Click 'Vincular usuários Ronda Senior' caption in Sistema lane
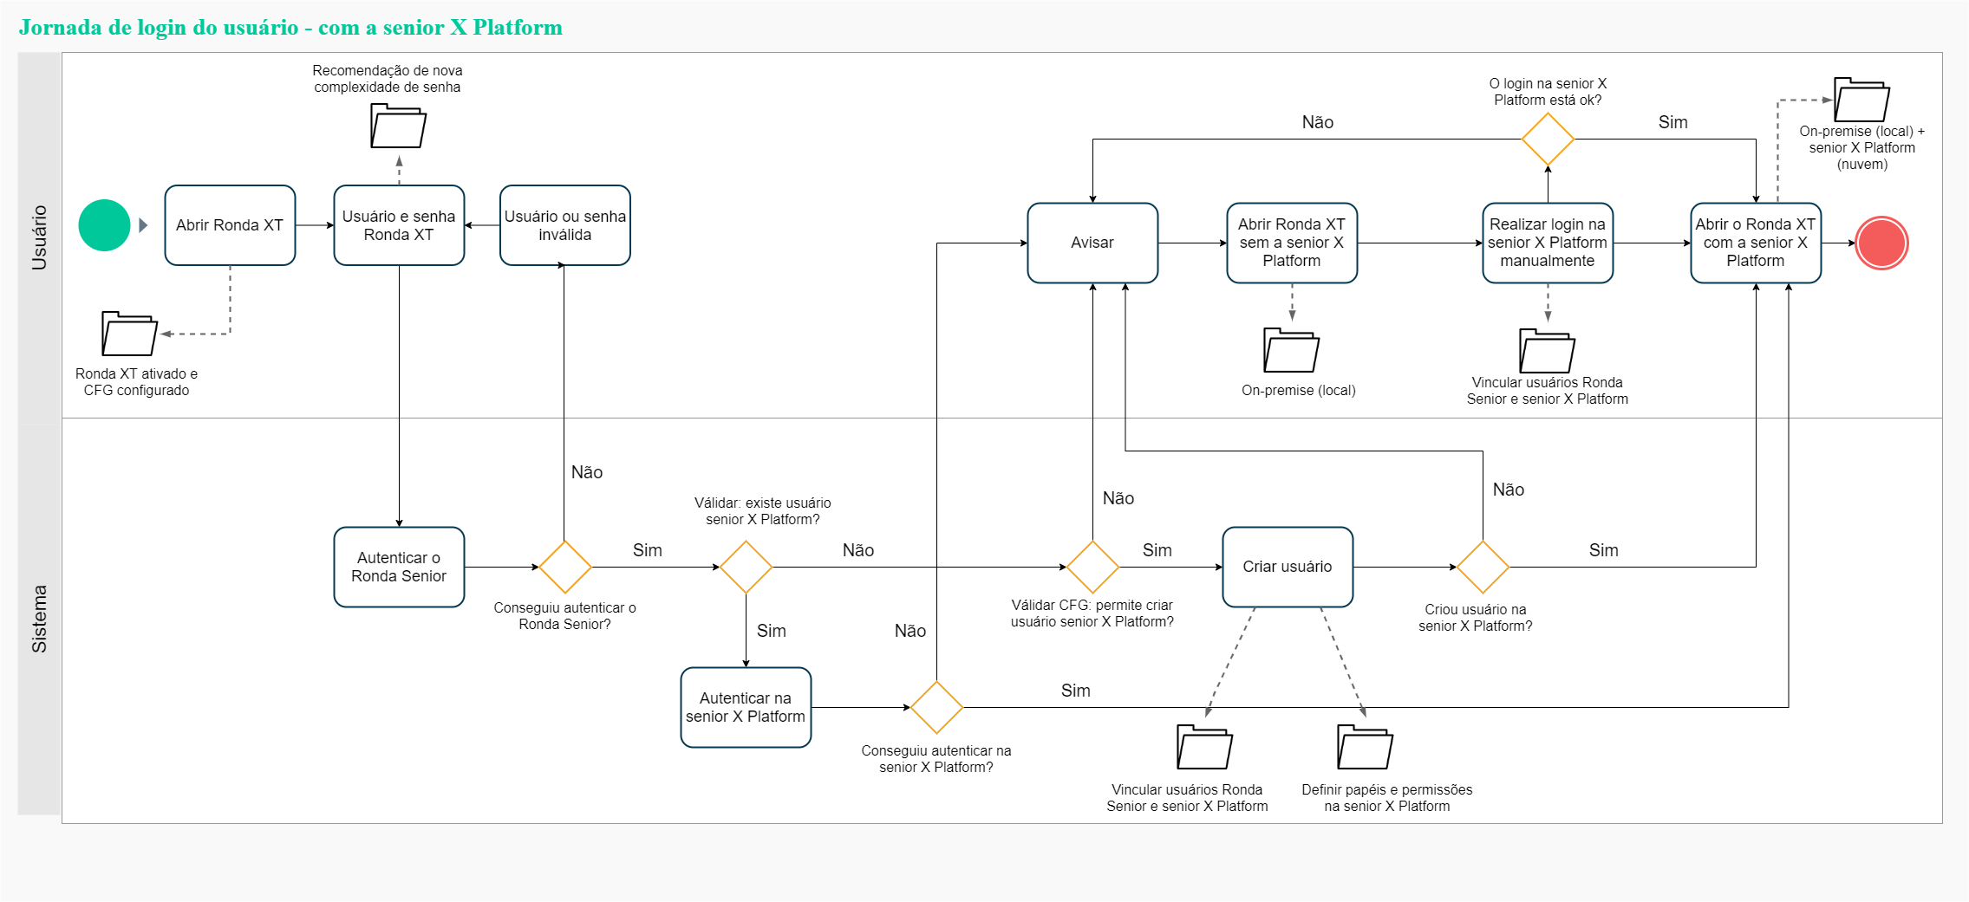The height and width of the screenshot is (902, 1969). click(x=1187, y=798)
